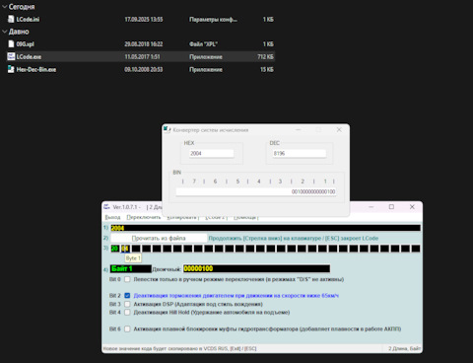473x363 pixels.
Task: Close the number system converter window
Action: tap(339, 130)
